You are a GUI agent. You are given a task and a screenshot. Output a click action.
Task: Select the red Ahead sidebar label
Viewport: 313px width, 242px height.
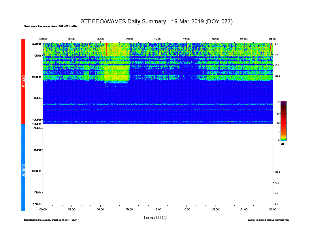click(x=23, y=81)
